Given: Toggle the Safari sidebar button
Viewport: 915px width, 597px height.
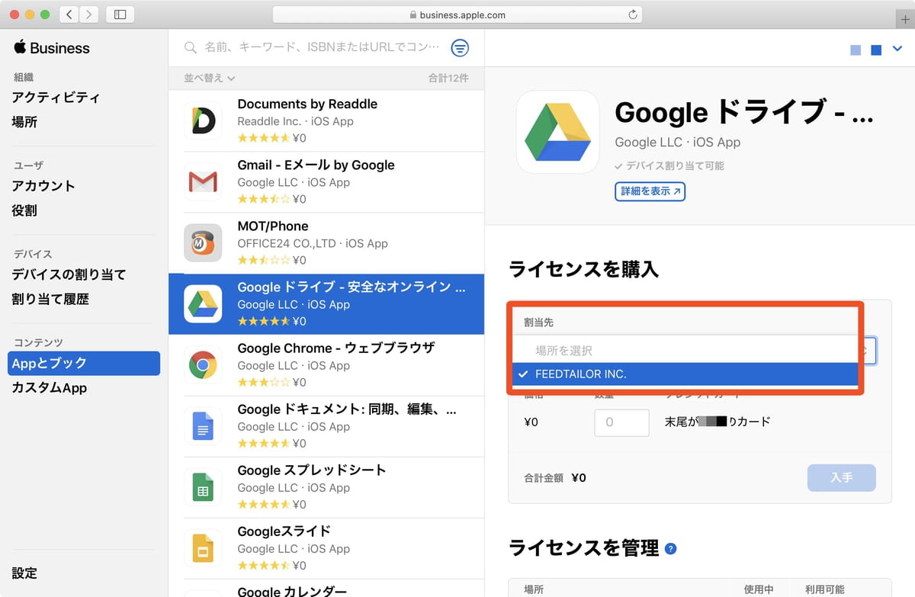Looking at the screenshot, I should pos(120,14).
